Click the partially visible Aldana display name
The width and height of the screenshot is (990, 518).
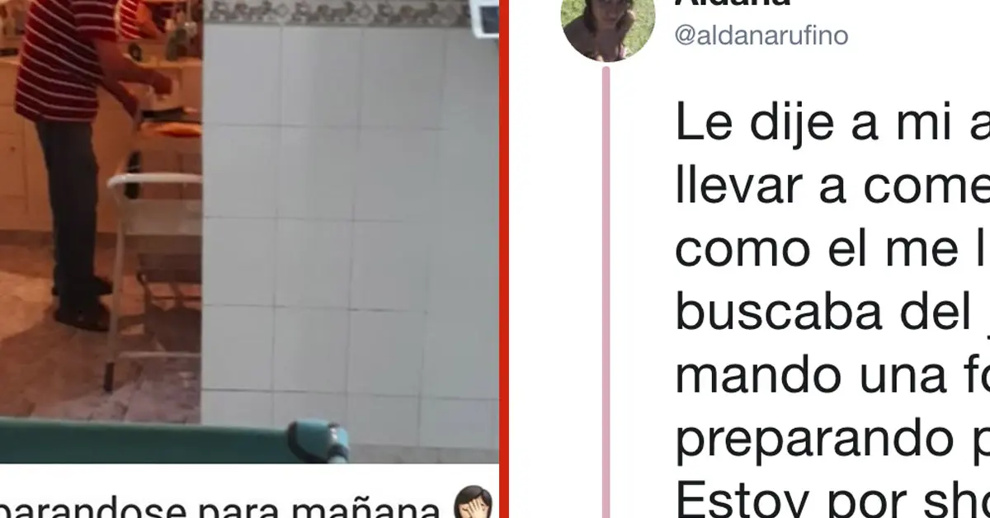click(x=733, y=3)
